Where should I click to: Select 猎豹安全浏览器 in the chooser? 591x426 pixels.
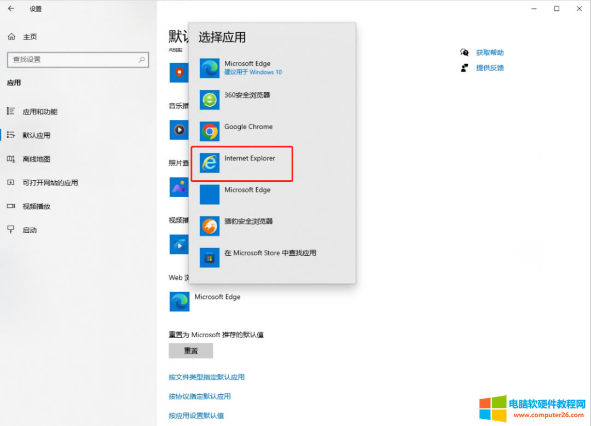249,221
